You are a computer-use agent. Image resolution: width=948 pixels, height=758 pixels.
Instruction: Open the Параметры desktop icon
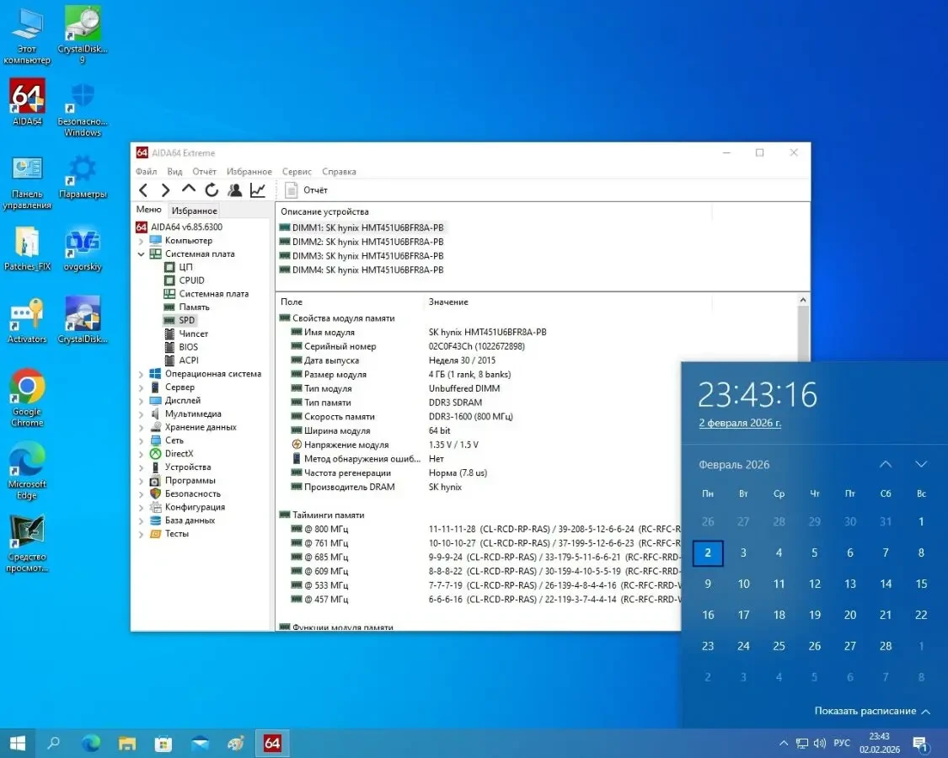click(x=83, y=177)
